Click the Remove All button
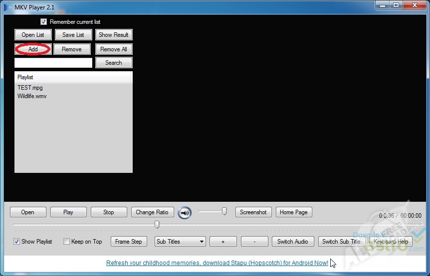This screenshot has width=430, height=276. 114,49
